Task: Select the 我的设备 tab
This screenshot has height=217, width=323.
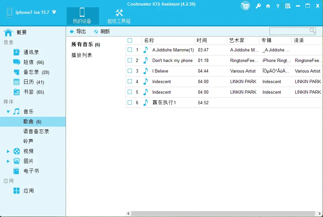Action: pos(82,16)
